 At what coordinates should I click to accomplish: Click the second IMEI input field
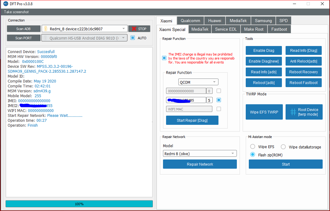186,100
